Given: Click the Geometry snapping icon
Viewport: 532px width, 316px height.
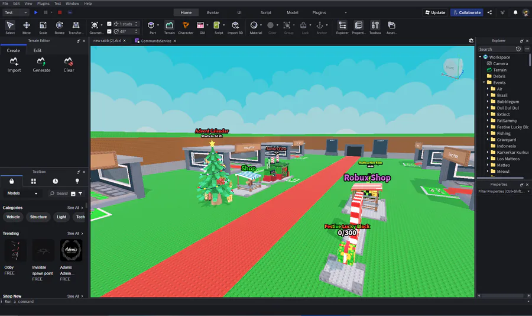Looking at the screenshot, I should [95, 25].
